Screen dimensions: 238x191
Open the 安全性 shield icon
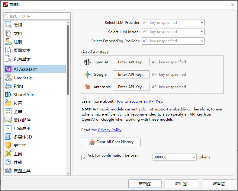(8, 145)
